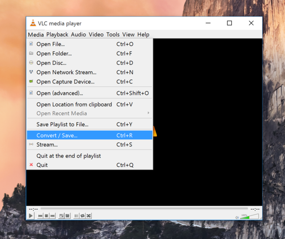Click the Ctrl+Shift+O shortcut text
The height and width of the screenshot is (239, 285).
(132, 93)
